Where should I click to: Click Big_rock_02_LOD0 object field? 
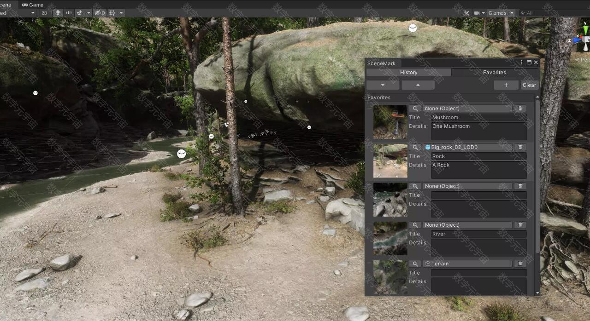467,147
